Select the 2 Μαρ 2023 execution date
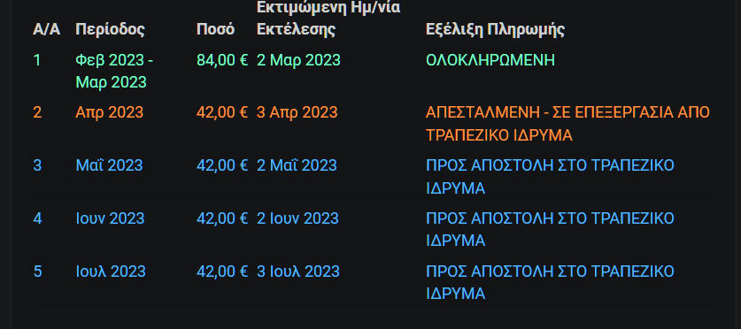Screen dimensions: 741x329 tap(298, 60)
